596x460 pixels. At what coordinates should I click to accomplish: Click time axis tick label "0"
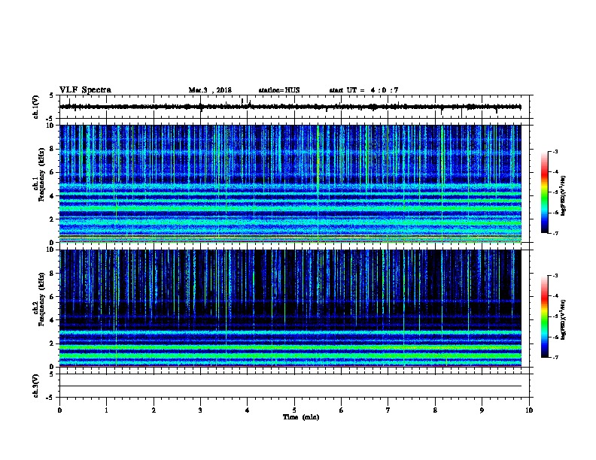[59, 410]
